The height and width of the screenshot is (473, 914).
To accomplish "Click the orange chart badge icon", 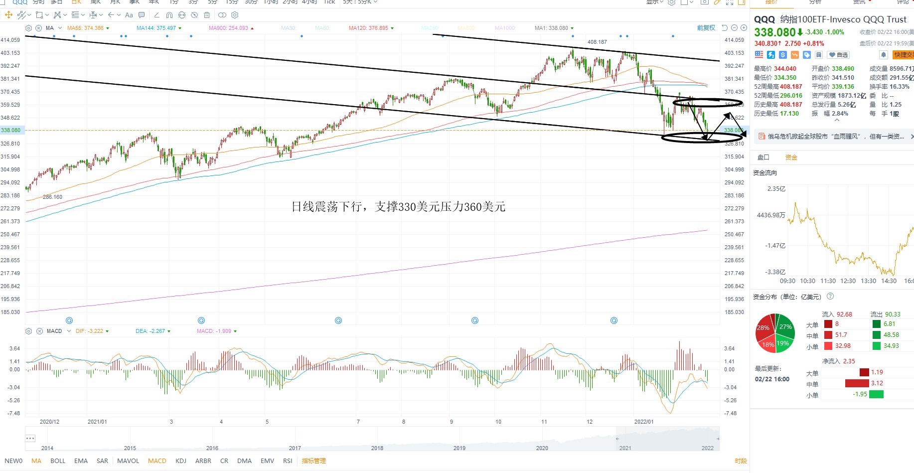I will [795, 55].
